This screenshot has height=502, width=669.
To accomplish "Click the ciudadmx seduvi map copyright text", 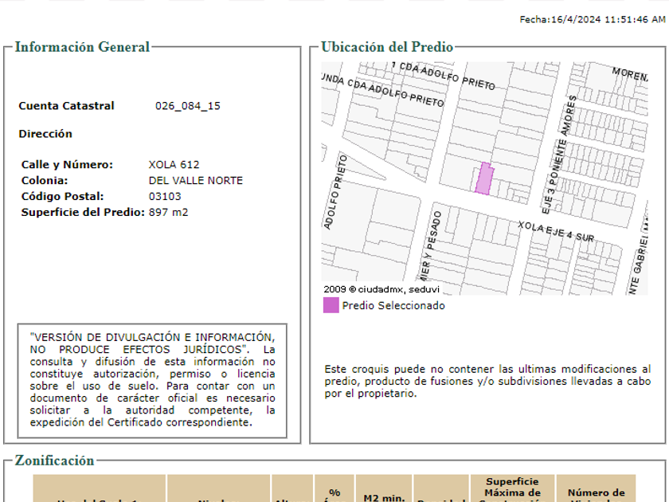I will click(381, 289).
